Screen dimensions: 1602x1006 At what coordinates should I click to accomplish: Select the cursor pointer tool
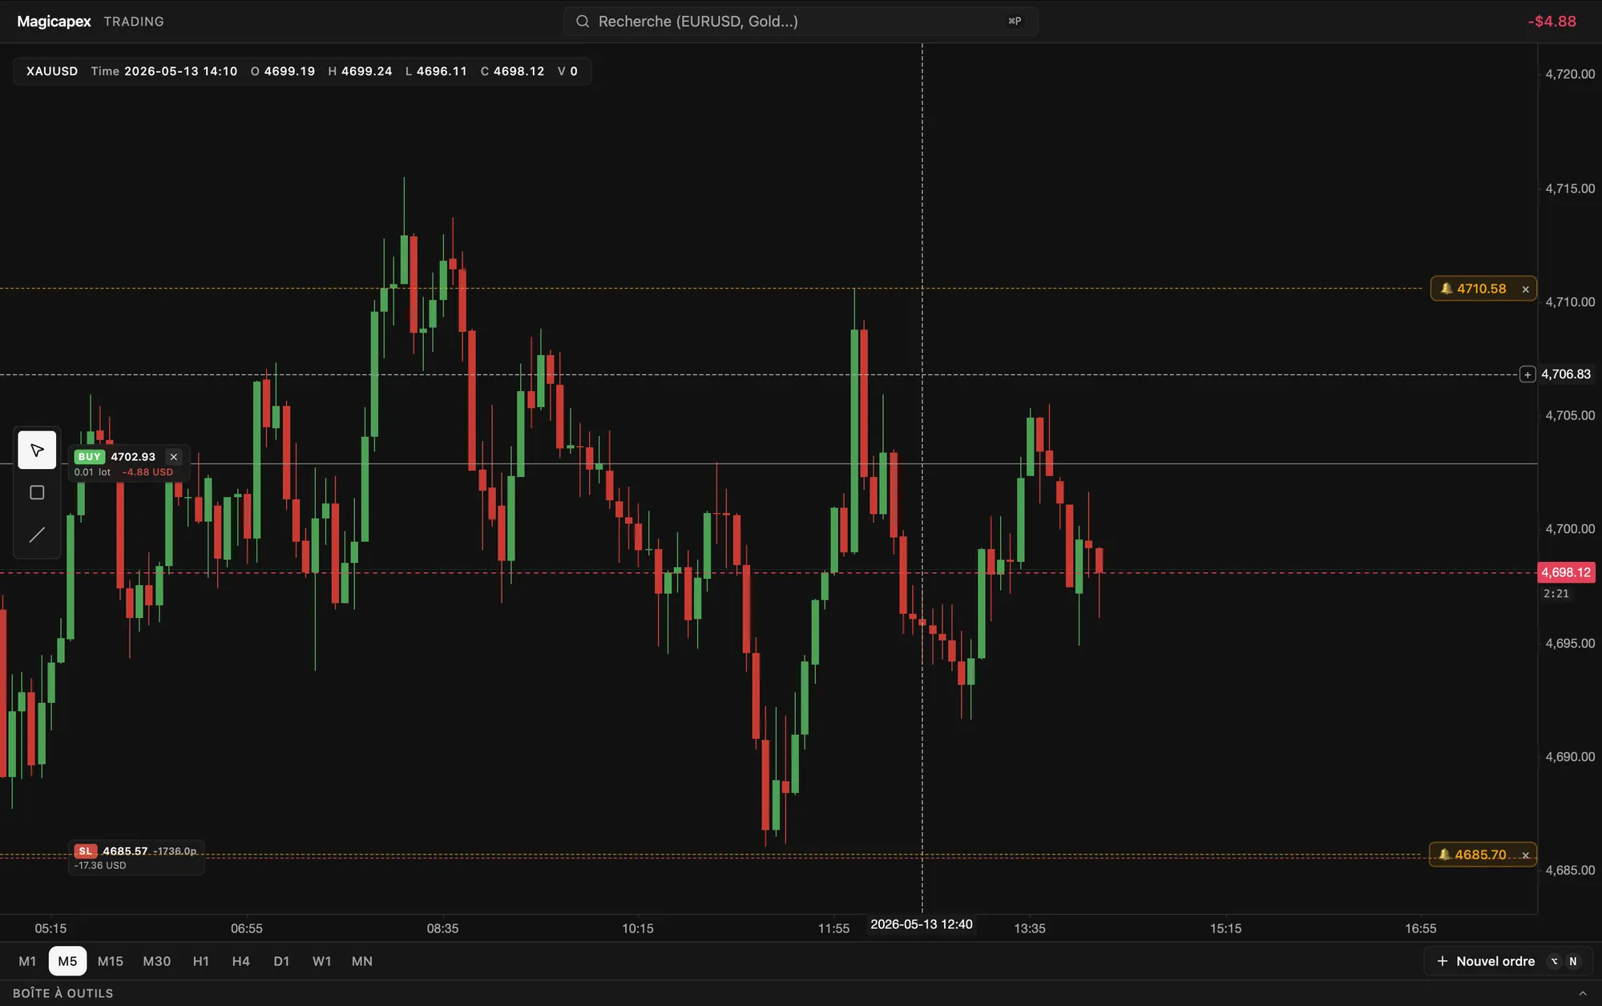(x=37, y=450)
